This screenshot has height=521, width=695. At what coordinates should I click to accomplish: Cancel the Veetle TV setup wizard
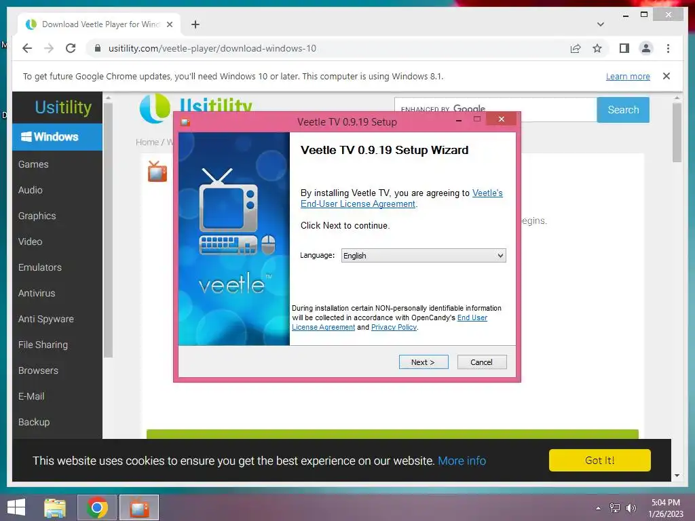[481, 362]
